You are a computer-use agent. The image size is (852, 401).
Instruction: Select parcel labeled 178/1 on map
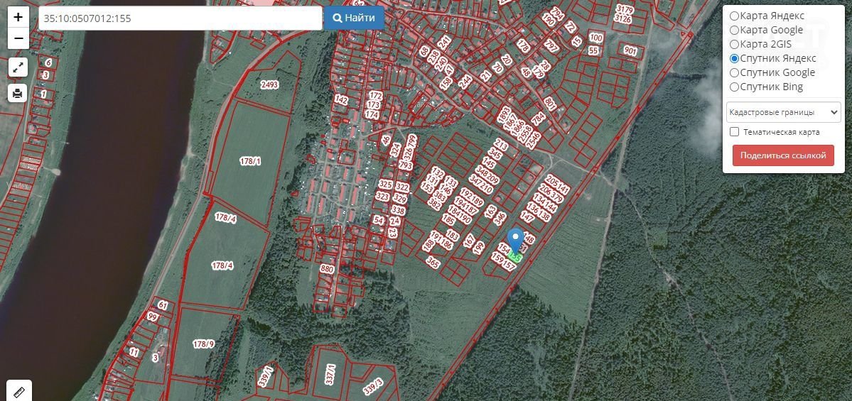pyautogui.click(x=250, y=162)
